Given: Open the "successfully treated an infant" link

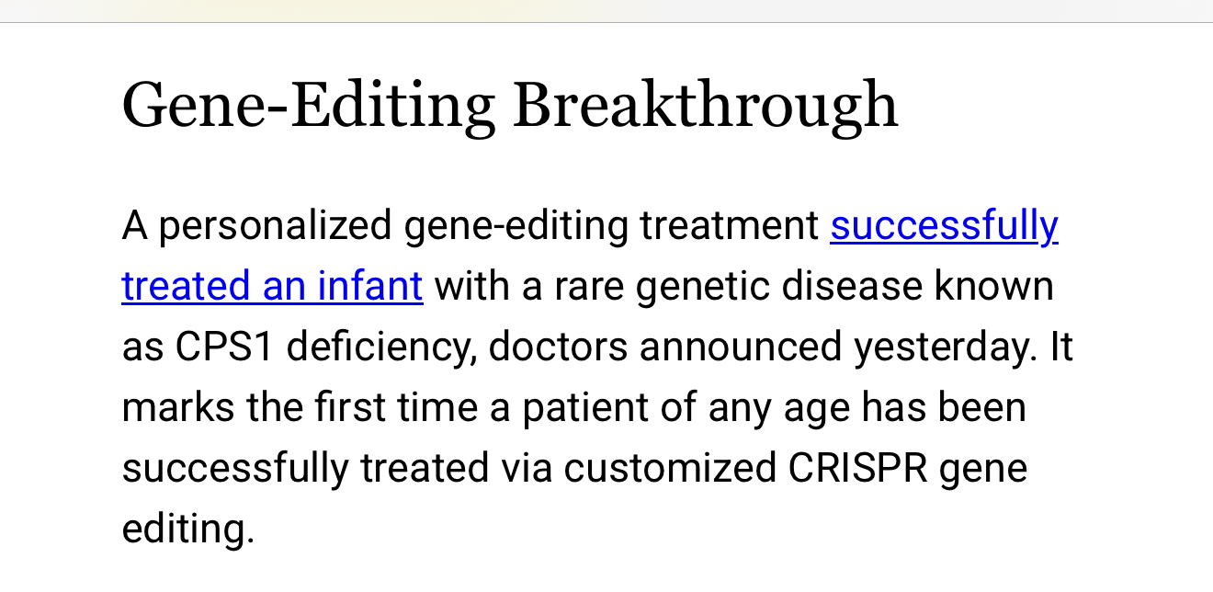Looking at the screenshot, I should [x=944, y=226].
